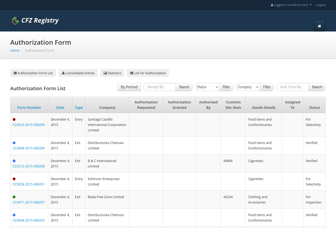Click Kohinoor Enterprises Limited cell
This screenshot has width=336, height=228.
click(x=107, y=181)
